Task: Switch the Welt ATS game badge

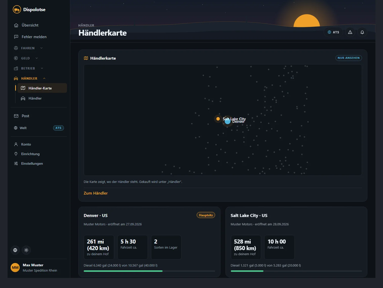Action: [58, 128]
